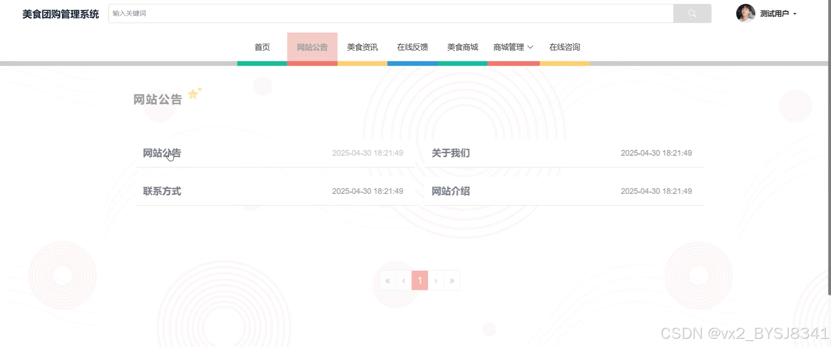Click the test user avatar picture

745,13
